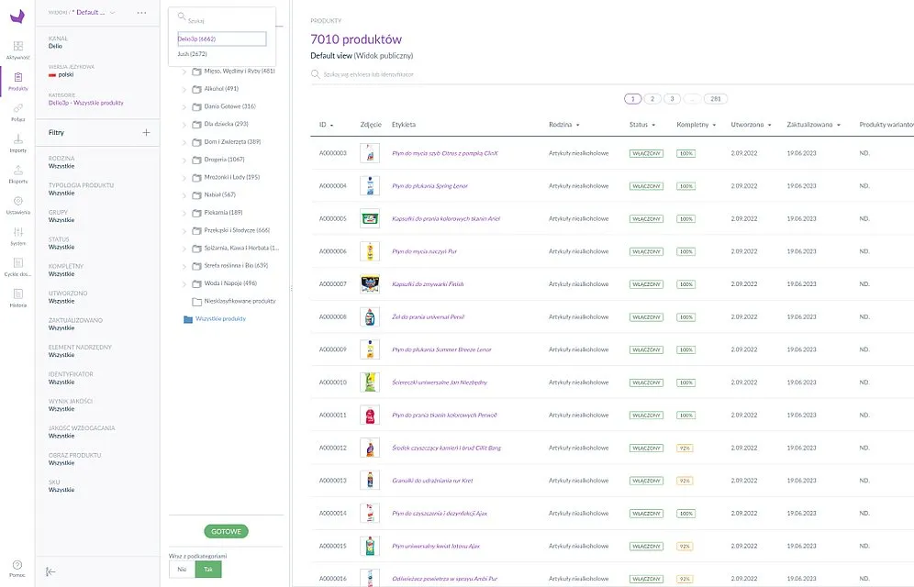
Task: Click thumbnail for product A0000011
Action: click(370, 415)
